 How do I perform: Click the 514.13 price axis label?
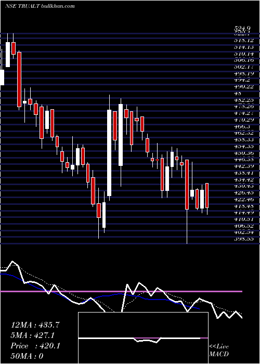pos(244,47)
